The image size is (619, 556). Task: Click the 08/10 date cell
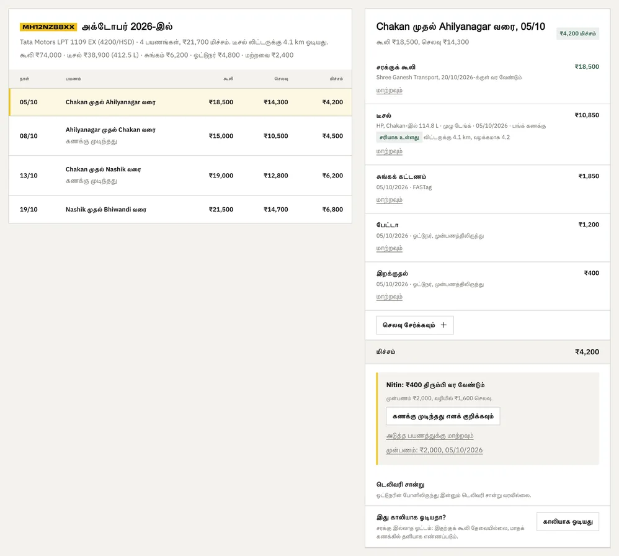click(x=29, y=136)
